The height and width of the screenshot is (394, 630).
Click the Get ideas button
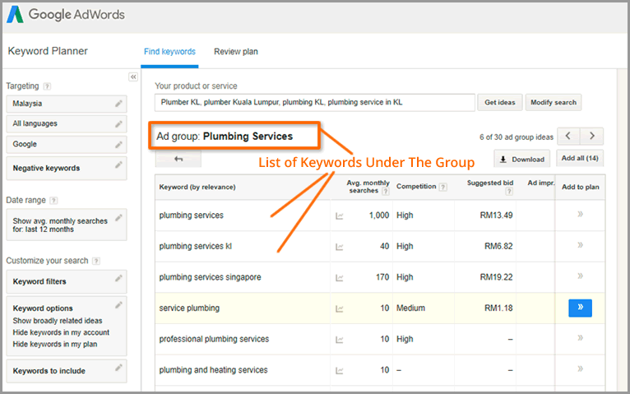coord(500,103)
